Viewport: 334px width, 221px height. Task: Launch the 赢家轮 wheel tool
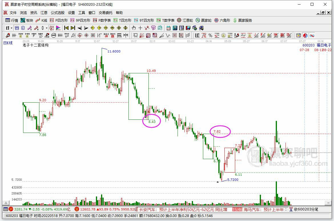click(204, 20)
